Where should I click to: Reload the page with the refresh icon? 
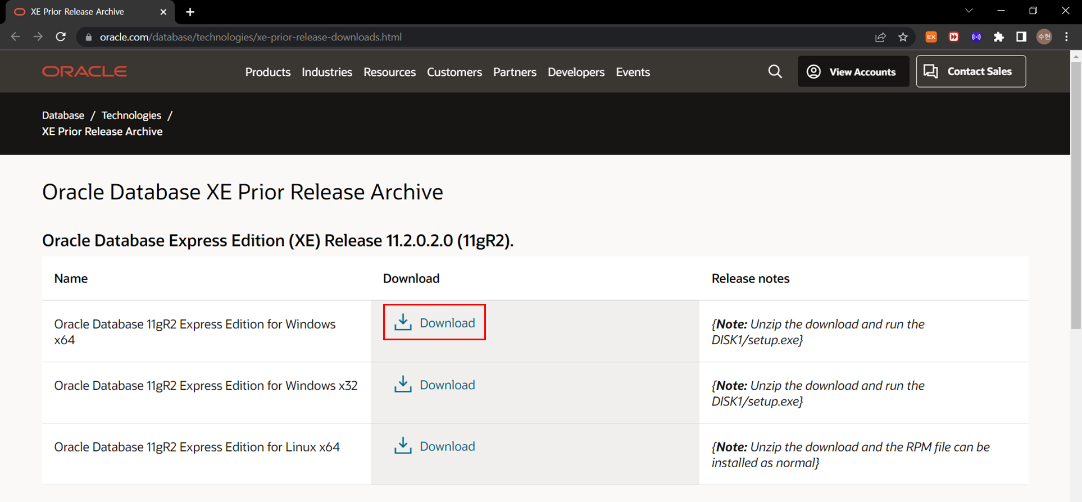pos(61,37)
